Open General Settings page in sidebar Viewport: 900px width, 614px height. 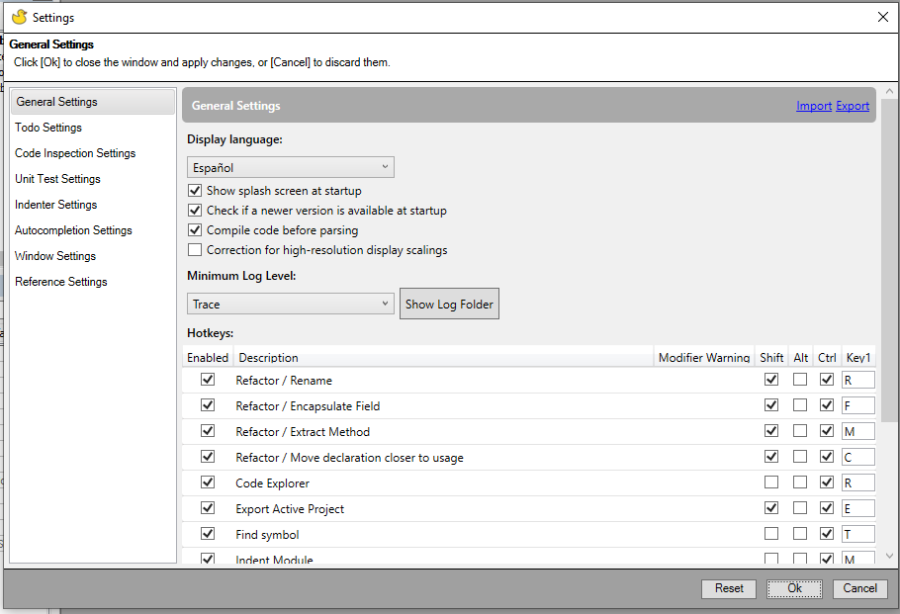[x=93, y=102]
